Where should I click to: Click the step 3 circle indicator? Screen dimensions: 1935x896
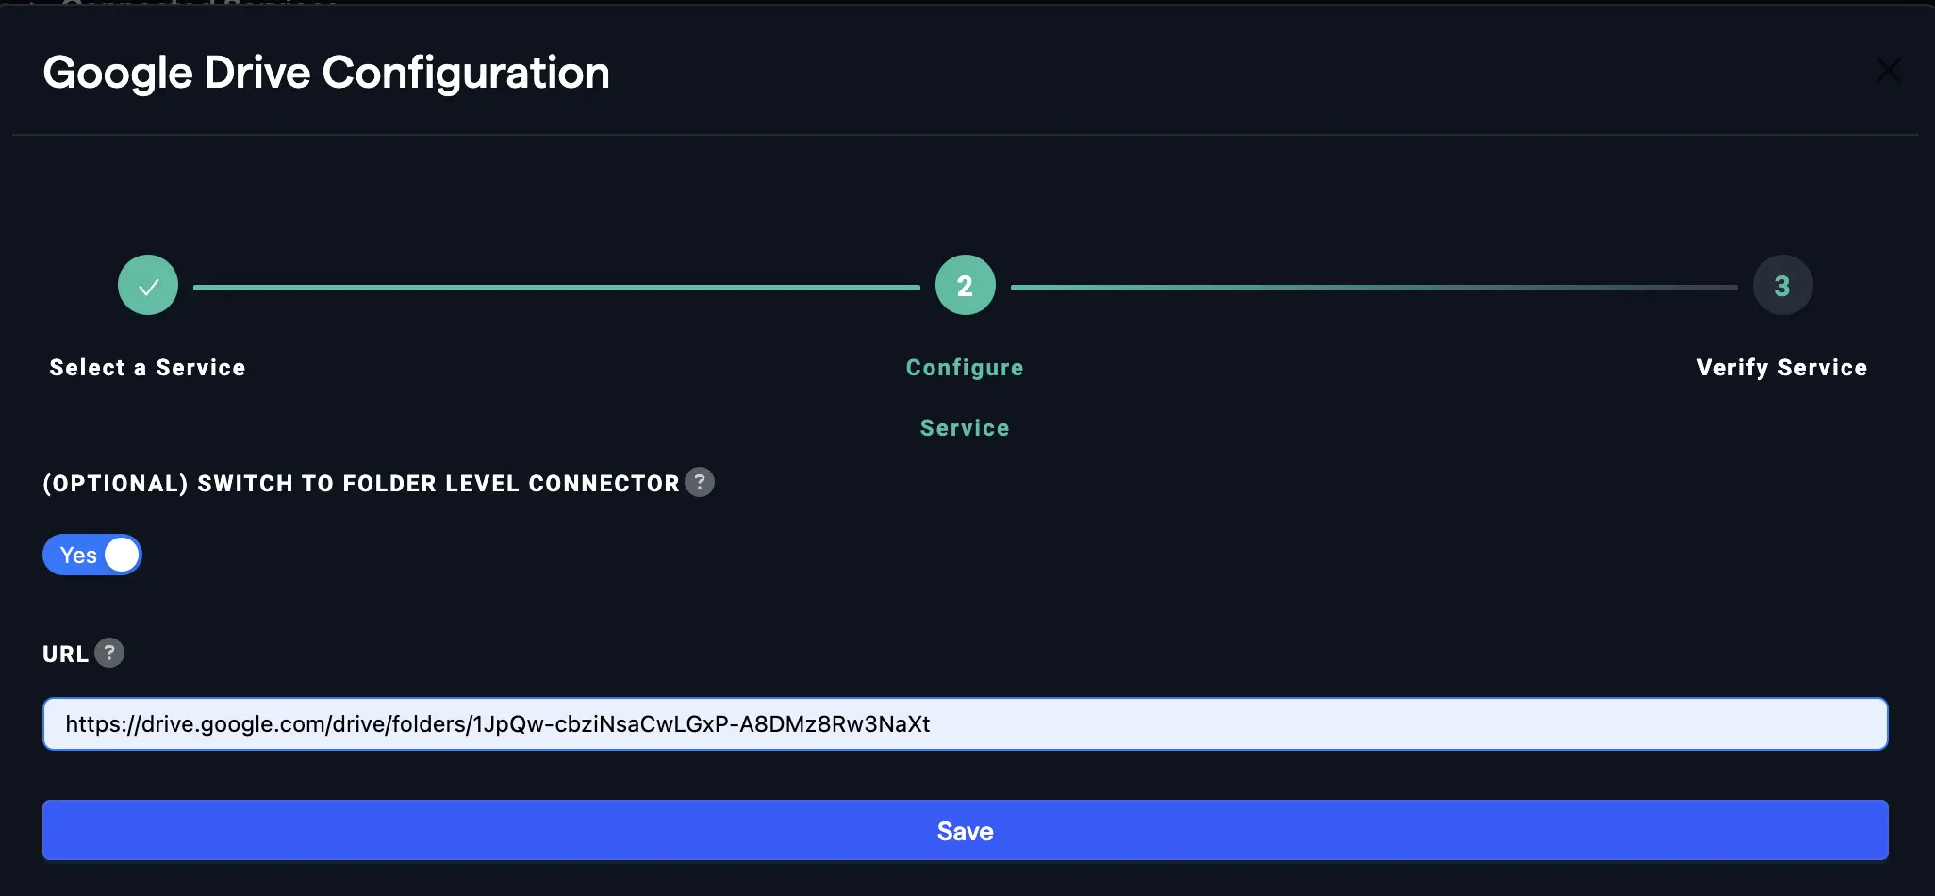click(x=1782, y=284)
